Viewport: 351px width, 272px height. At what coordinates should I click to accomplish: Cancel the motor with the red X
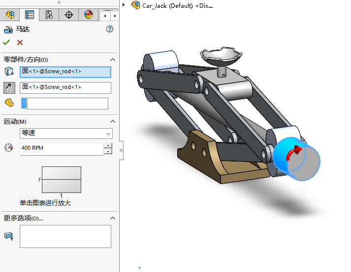click(x=20, y=43)
